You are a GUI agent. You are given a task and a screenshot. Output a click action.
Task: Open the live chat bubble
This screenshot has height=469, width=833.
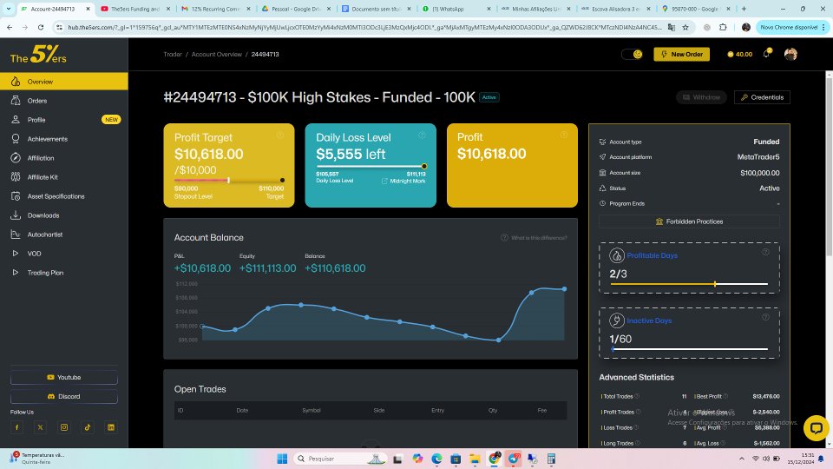point(816,428)
